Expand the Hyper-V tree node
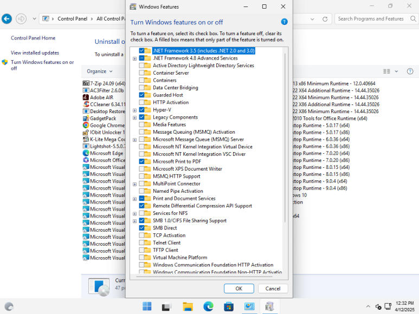Viewport: 419px width, 314px height. coord(134,110)
